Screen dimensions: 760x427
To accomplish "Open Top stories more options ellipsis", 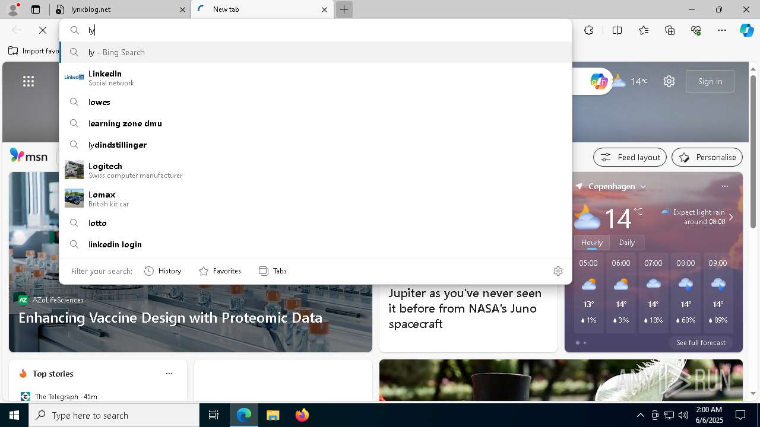I will click(x=169, y=374).
